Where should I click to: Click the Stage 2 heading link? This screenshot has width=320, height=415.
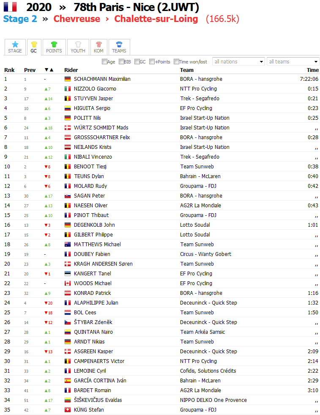pos(20,19)
